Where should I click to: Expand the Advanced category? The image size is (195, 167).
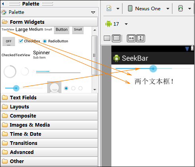point(49,152)
